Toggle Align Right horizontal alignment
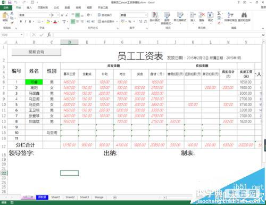The width and height of the screenshot is (266, 205). 82,21
